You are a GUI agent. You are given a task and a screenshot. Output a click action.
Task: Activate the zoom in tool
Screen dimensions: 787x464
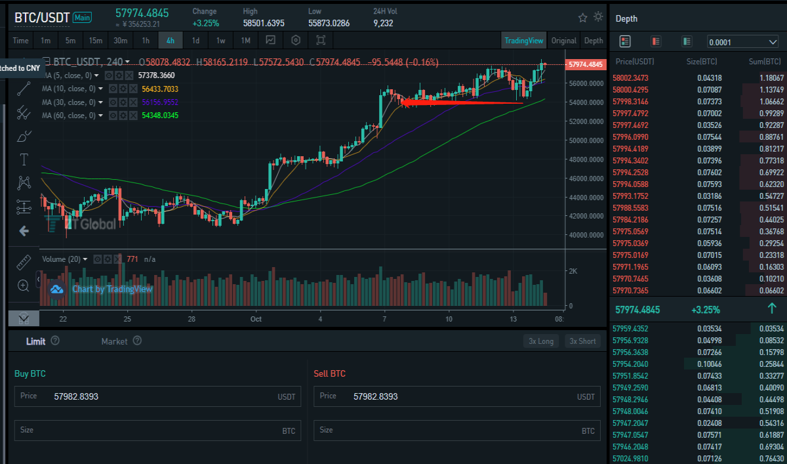coord(24,285)
